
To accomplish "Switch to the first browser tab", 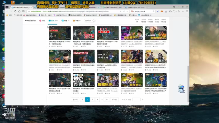I will point(21,8).
